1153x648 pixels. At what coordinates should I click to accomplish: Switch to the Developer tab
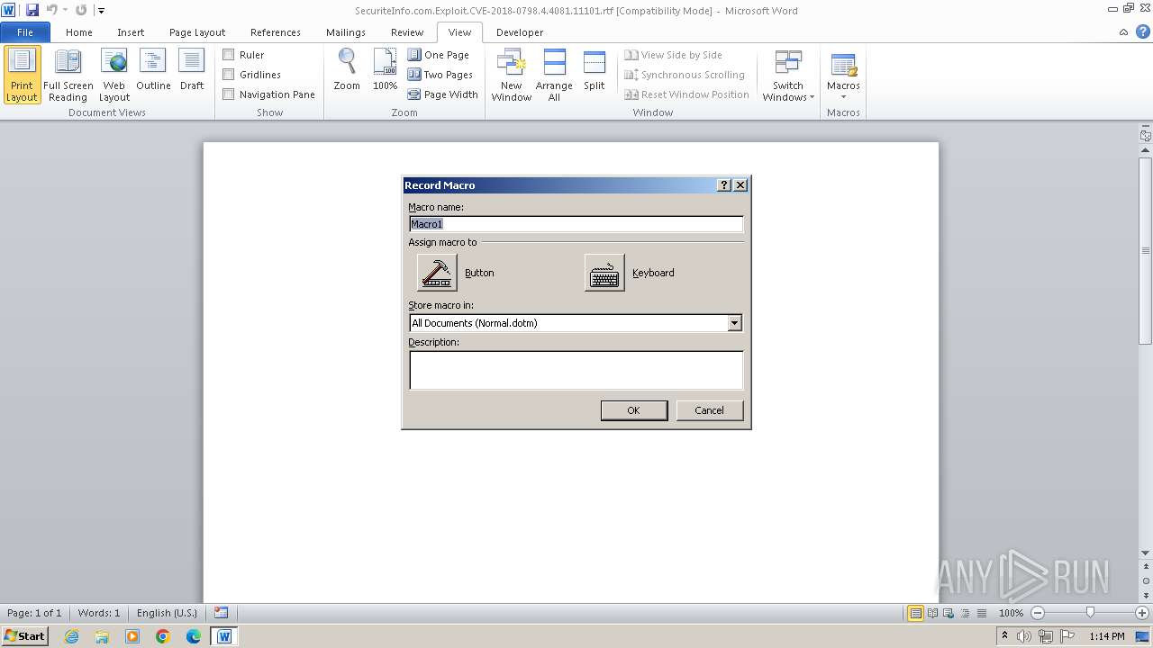tap(520, 32)
